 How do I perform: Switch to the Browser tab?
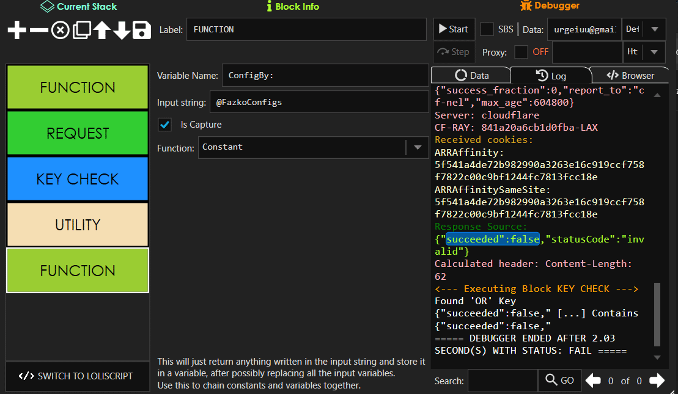pos(630,75)
